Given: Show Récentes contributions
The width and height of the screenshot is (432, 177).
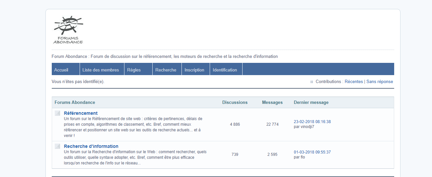Looking at the screenshot, I should coord(354,82).
